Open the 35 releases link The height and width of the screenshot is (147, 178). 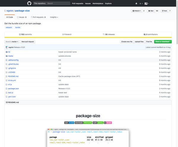coord(109,34)
